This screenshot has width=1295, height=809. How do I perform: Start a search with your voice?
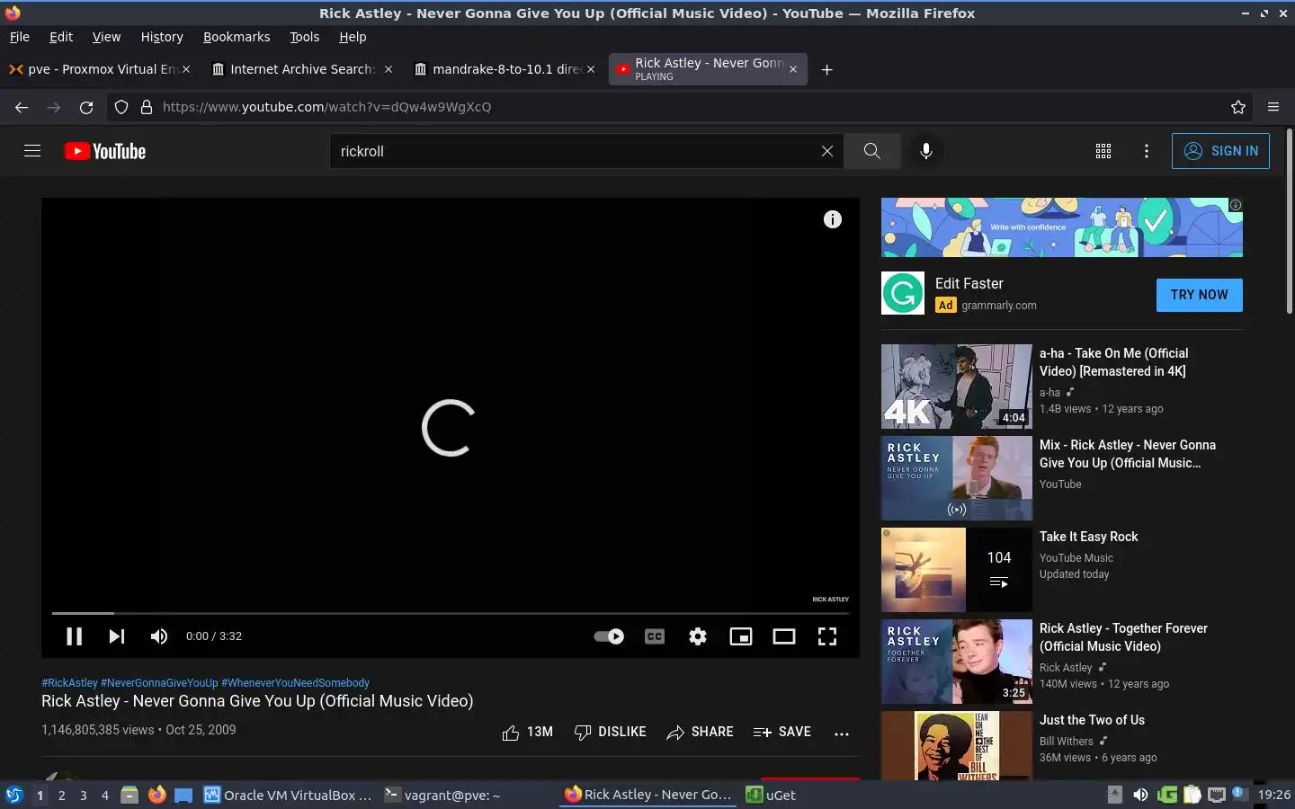click(925, 151)
